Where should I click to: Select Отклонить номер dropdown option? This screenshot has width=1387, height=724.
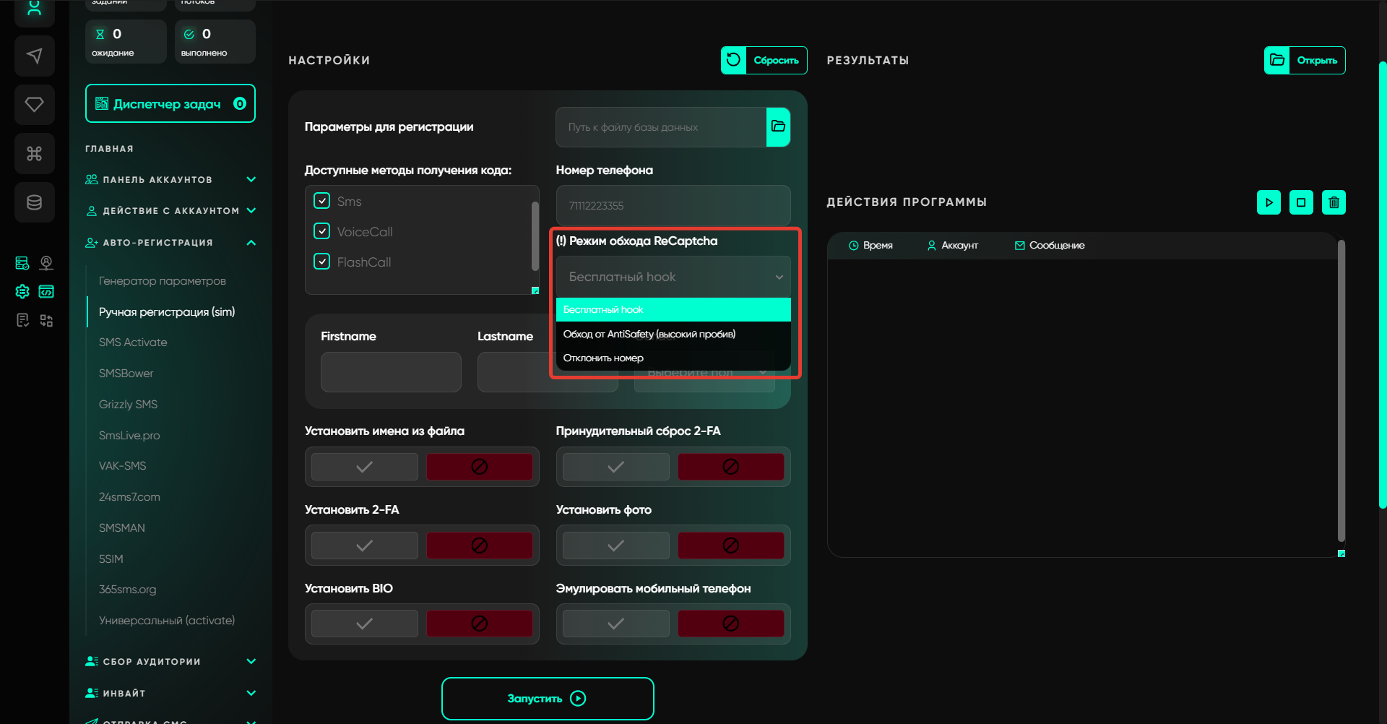tap(603, 358)
